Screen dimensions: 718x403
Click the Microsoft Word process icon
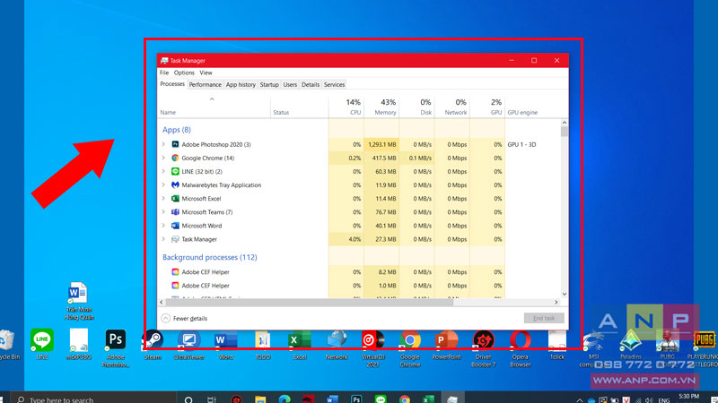click(x=175, y=226)
